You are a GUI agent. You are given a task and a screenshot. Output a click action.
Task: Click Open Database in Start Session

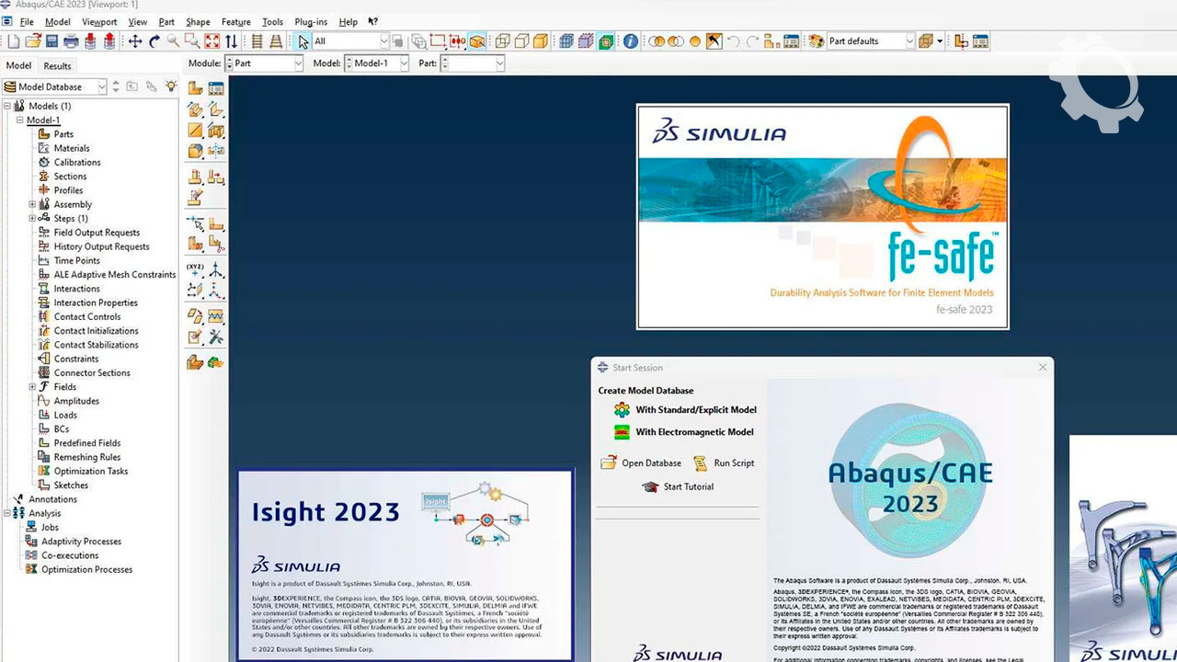click(x=650, y=463)
